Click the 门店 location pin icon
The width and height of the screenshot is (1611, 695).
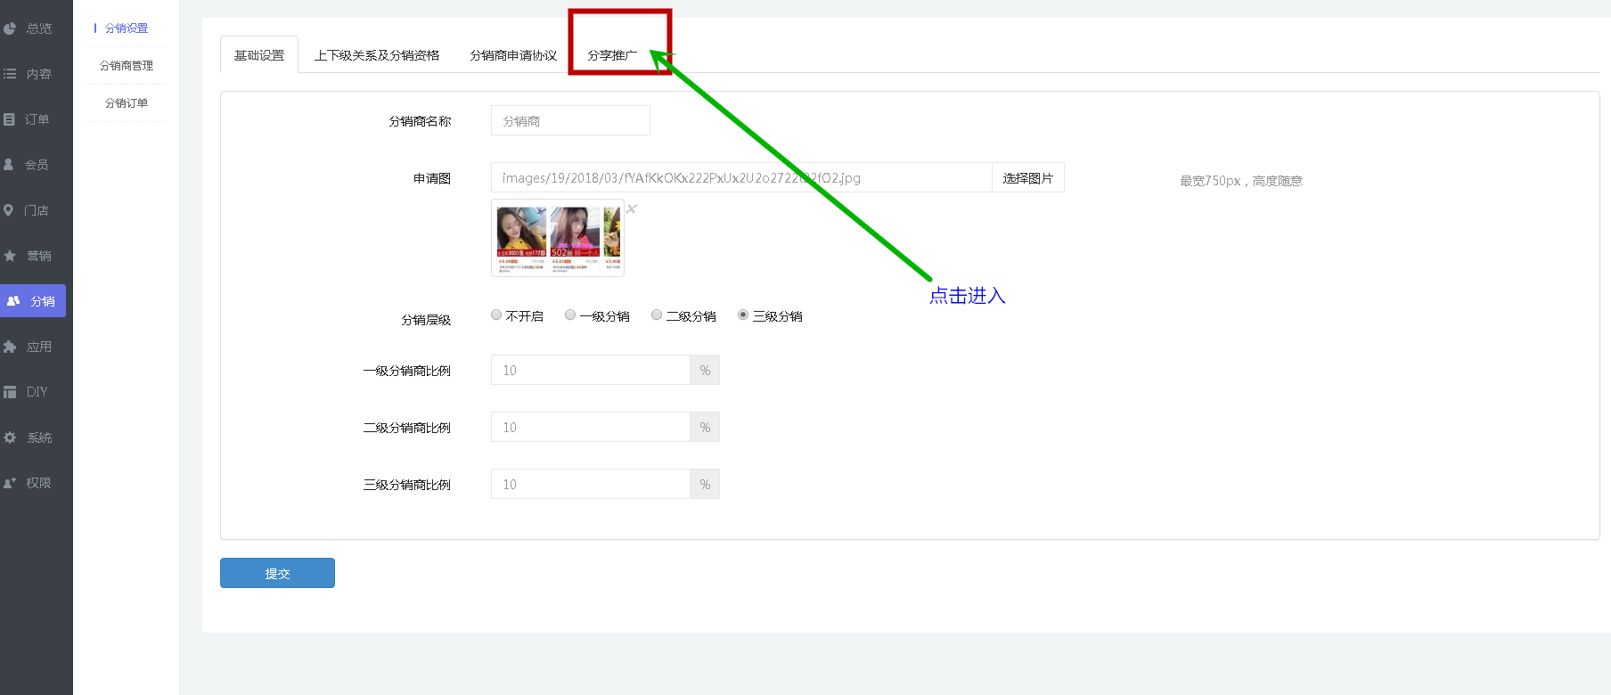(x=9, y=210)
